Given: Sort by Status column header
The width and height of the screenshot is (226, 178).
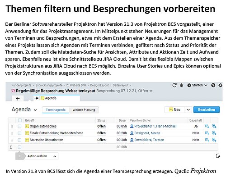Looking at the screenshot, I should pyautogui.click(x=101, y=120).
